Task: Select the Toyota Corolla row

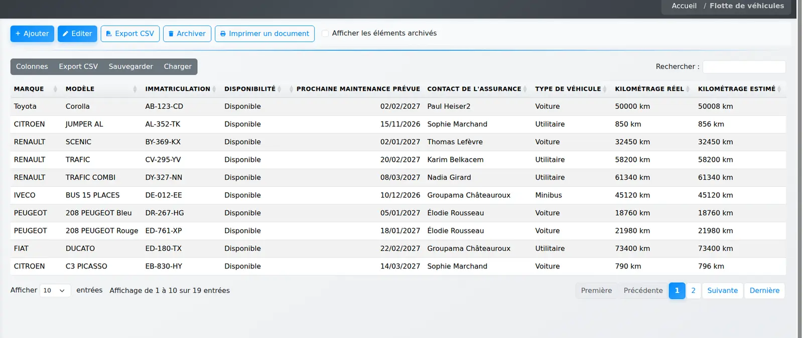Action: pos(398,107)
